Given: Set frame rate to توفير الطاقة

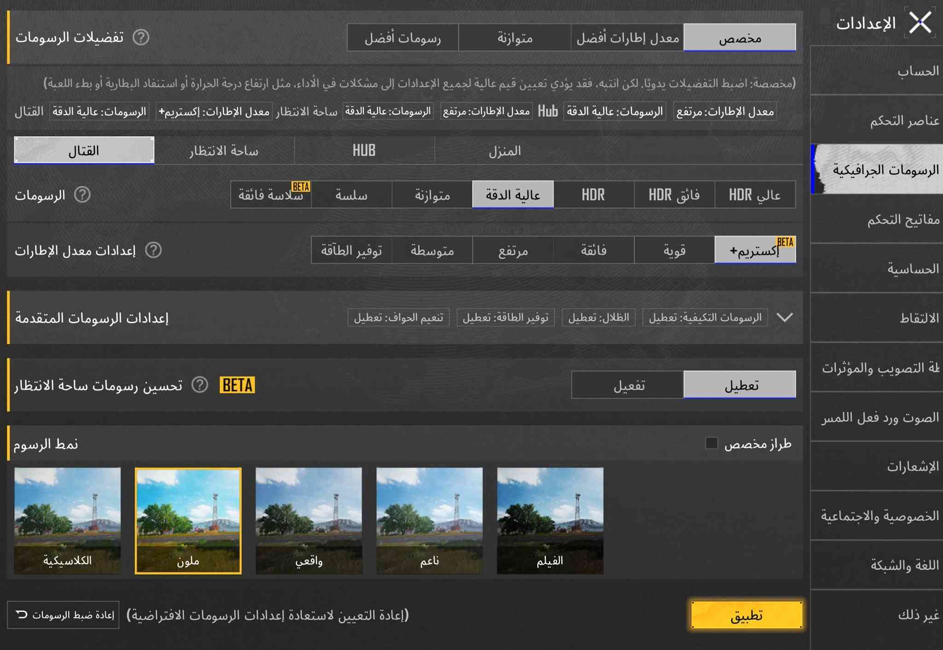Looking at the screenshot, I should tap(351, 250).
